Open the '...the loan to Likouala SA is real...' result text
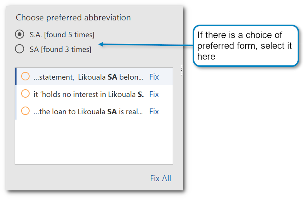308x200 pixels. (x=88, y=112)
